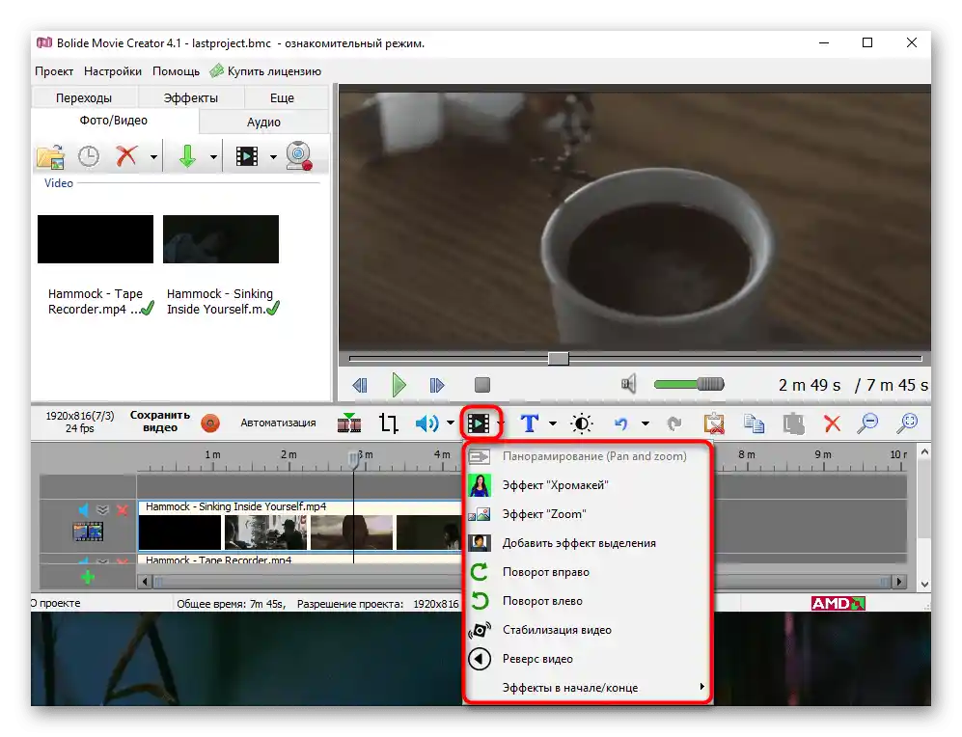
Task: Select the crop tool icon
Action: pos(388,423)
